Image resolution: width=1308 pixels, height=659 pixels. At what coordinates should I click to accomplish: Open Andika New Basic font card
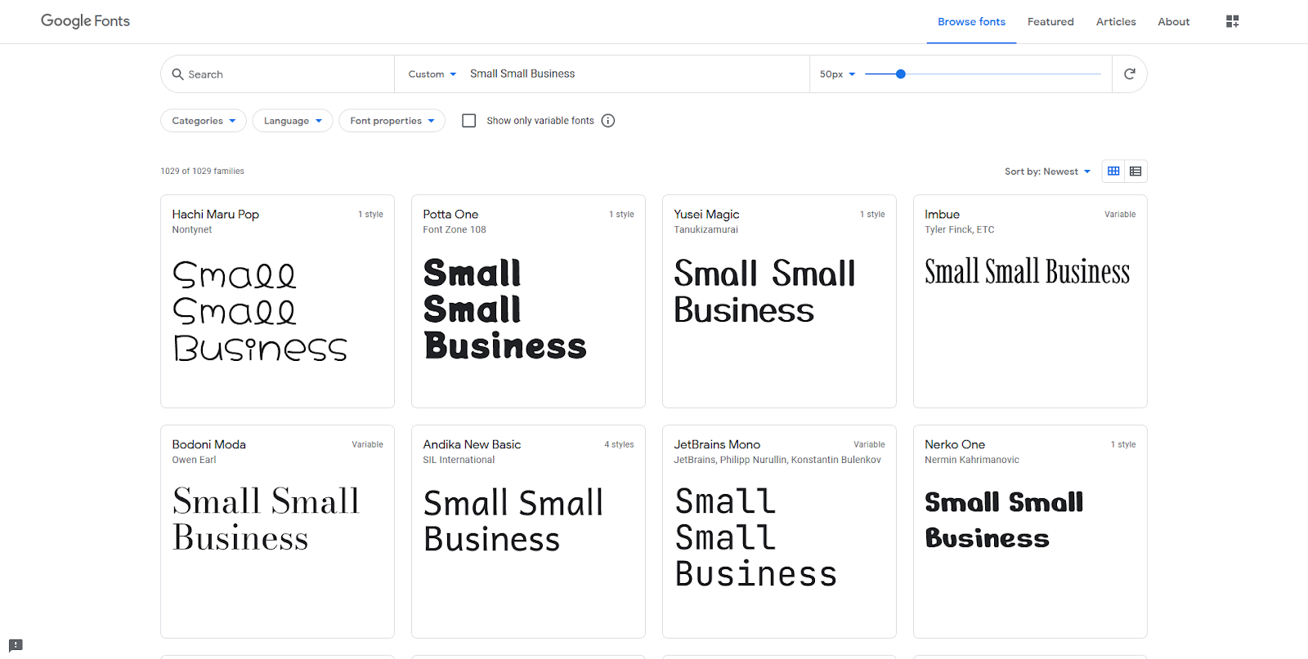coord(528,532)
